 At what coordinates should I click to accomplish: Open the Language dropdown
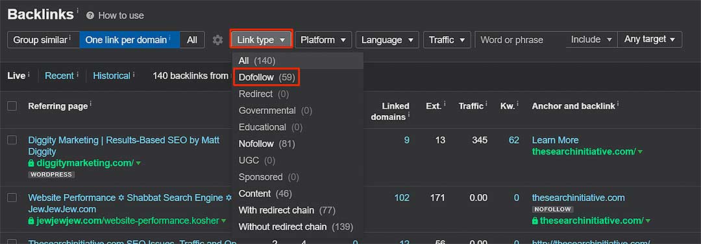(x=387, y=39)
